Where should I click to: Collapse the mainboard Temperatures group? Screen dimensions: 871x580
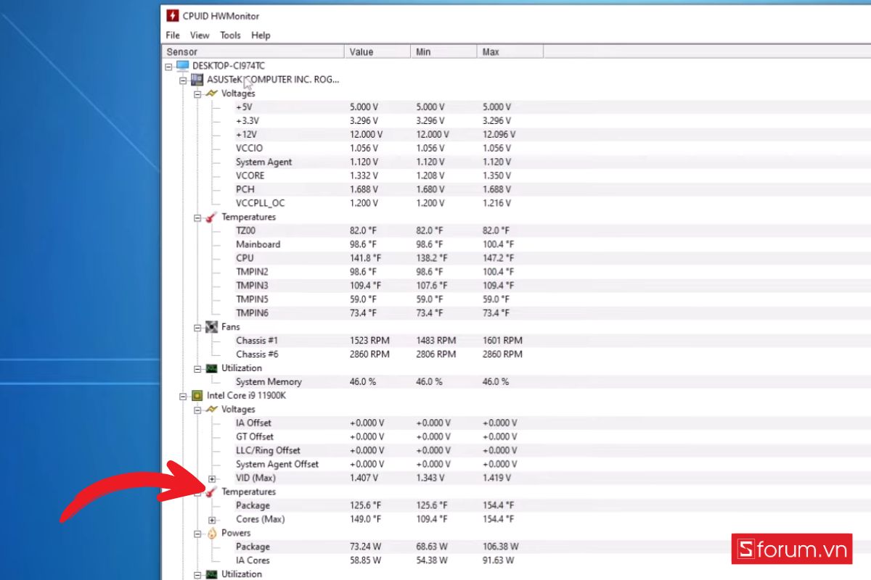(197, 217)
